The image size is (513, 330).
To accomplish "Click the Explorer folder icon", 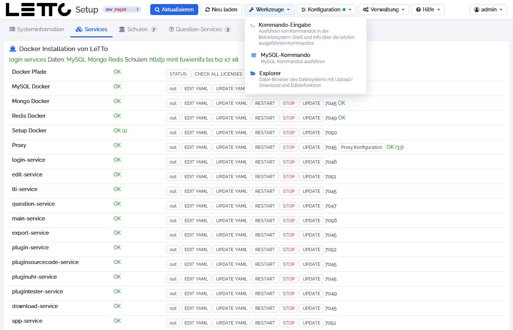I will (x=253, y=73).
